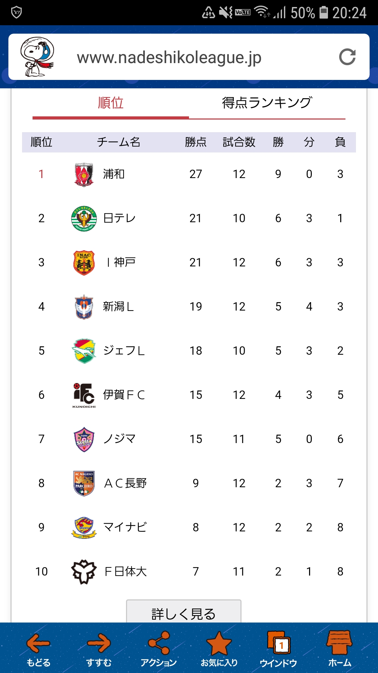Tap the ジェフL team name
This screenshot has width=378, height=673.
pos(124,351)
